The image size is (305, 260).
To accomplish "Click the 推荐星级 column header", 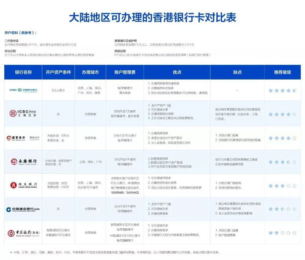I will click(x=282, y=72).
